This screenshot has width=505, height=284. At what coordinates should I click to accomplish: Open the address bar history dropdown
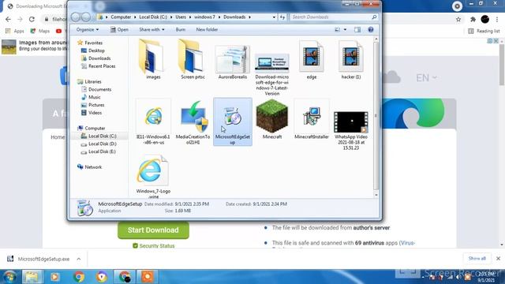pyautogui.click(x=274, y=17)
